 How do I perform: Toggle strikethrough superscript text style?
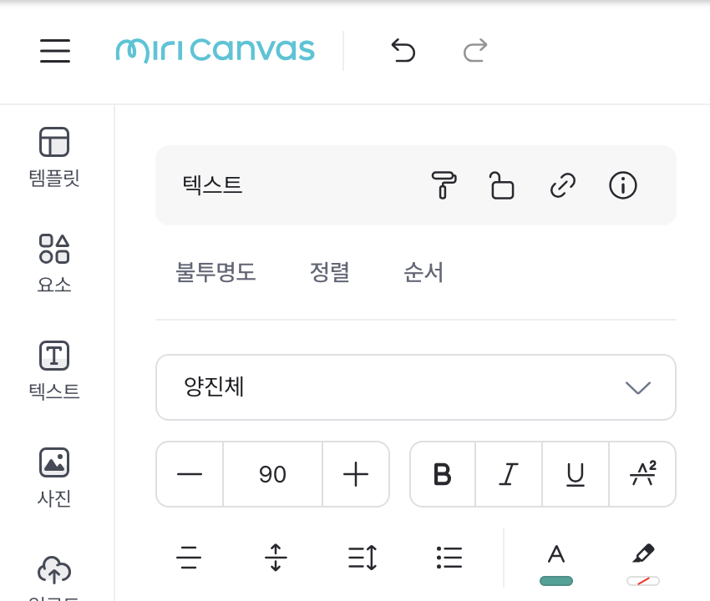click(642, 474)
